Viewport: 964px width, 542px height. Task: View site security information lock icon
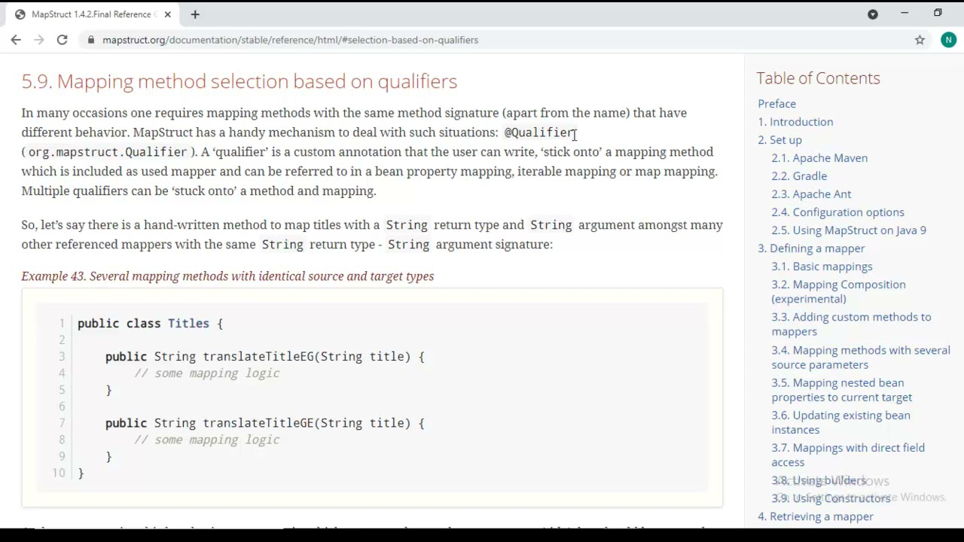pyautogui.click(x=91, y=40)
